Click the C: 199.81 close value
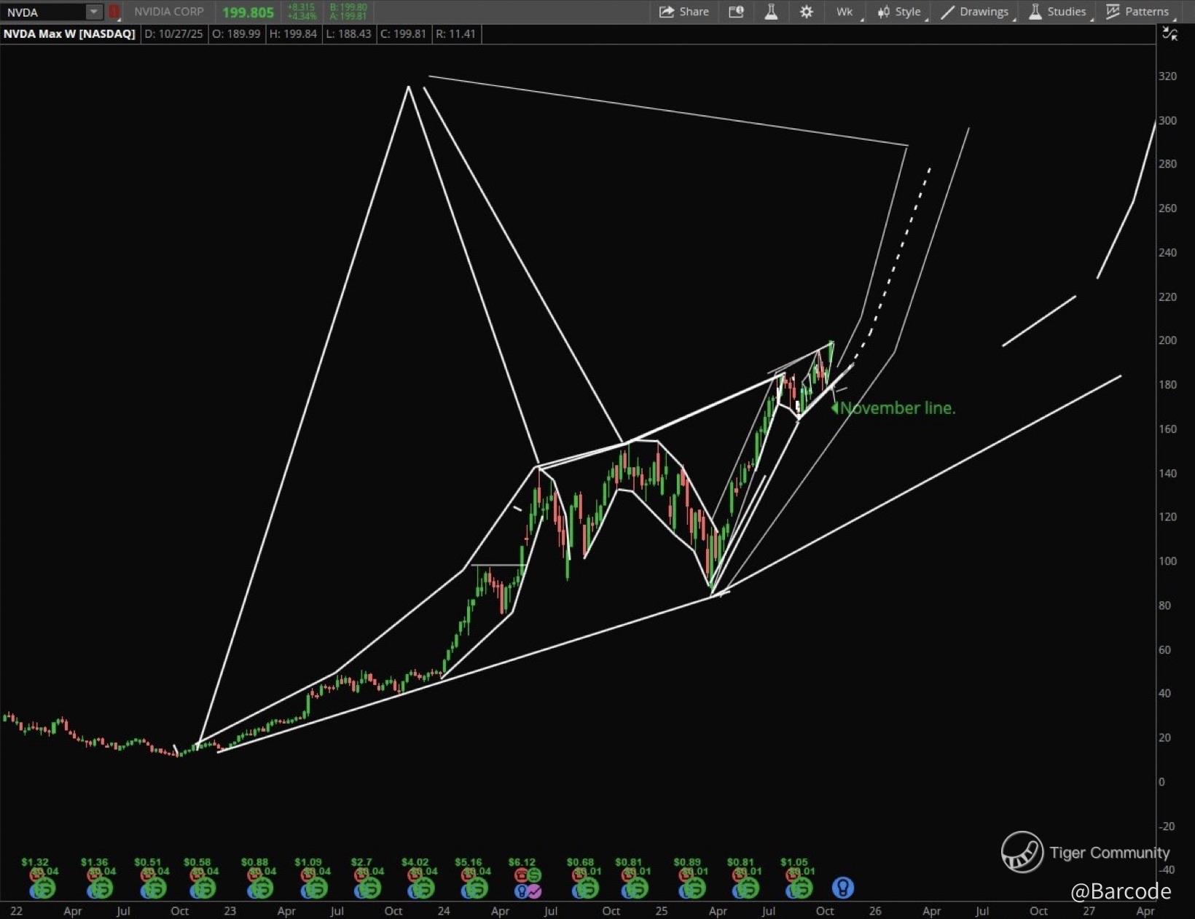This screenshot has height=919, width=1195. click(403, 34)
